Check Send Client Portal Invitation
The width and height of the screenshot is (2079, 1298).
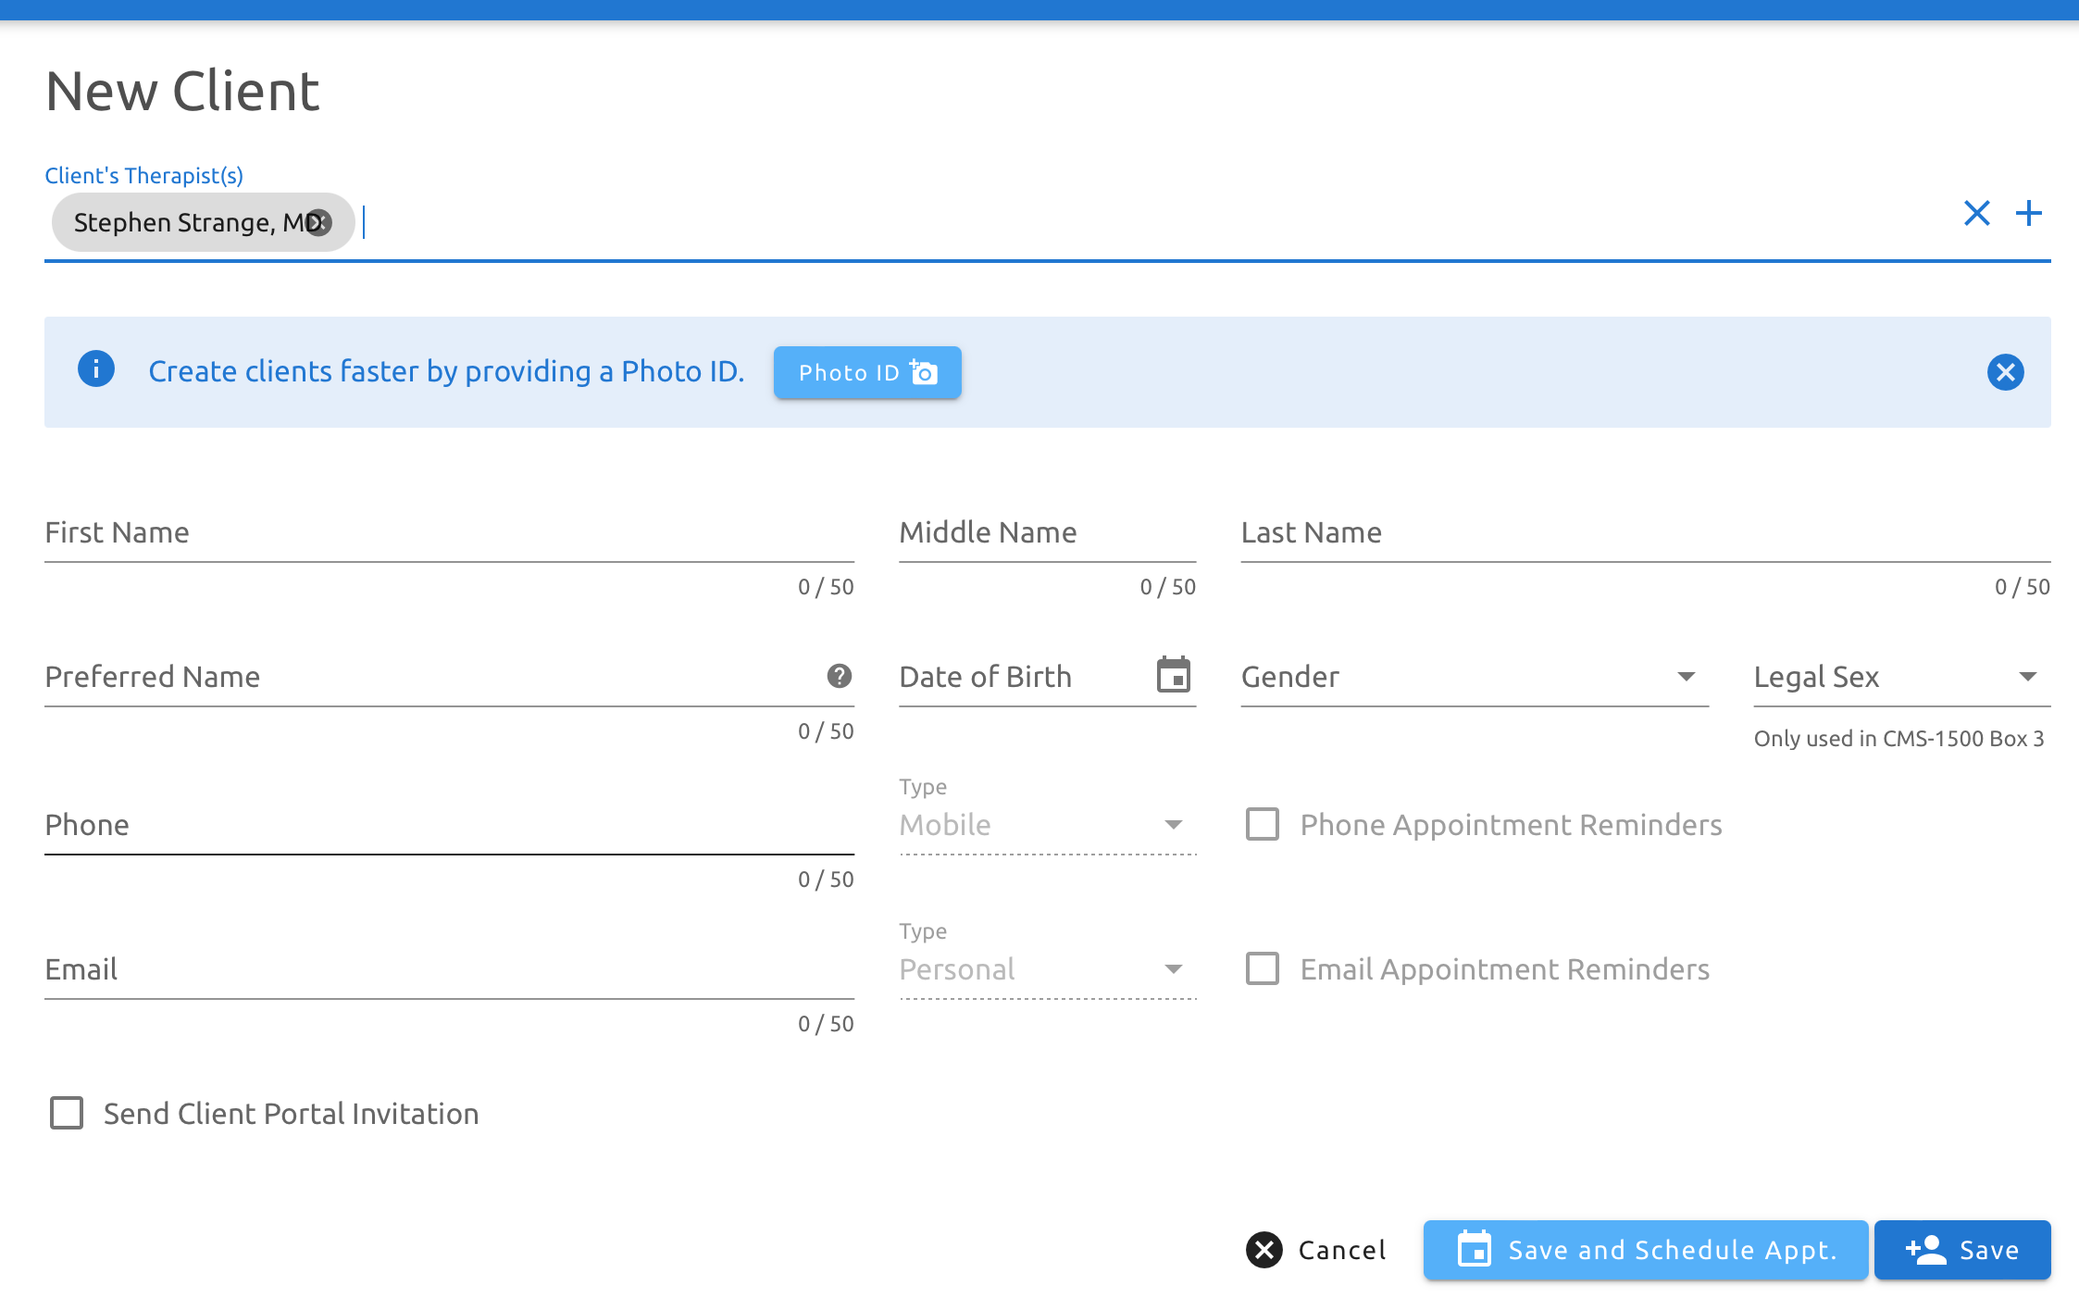coord(65,1113)
